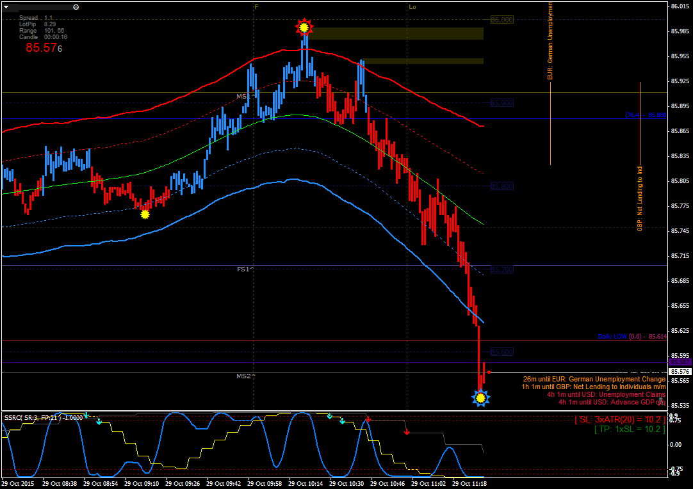Select the MS2^ pivot label
This screenshot has width=693, height=489.
(x=246, y=376)
